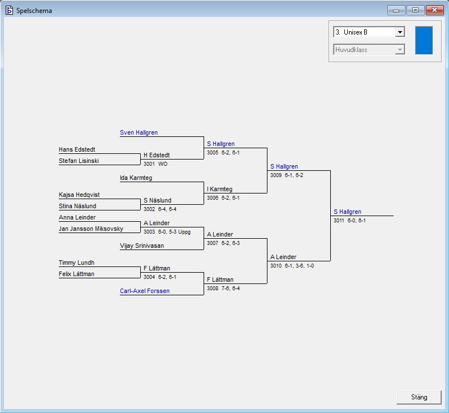Click player Hans Edstedt
This screenshot has height=413, width=449.
[x=77, y=149]
